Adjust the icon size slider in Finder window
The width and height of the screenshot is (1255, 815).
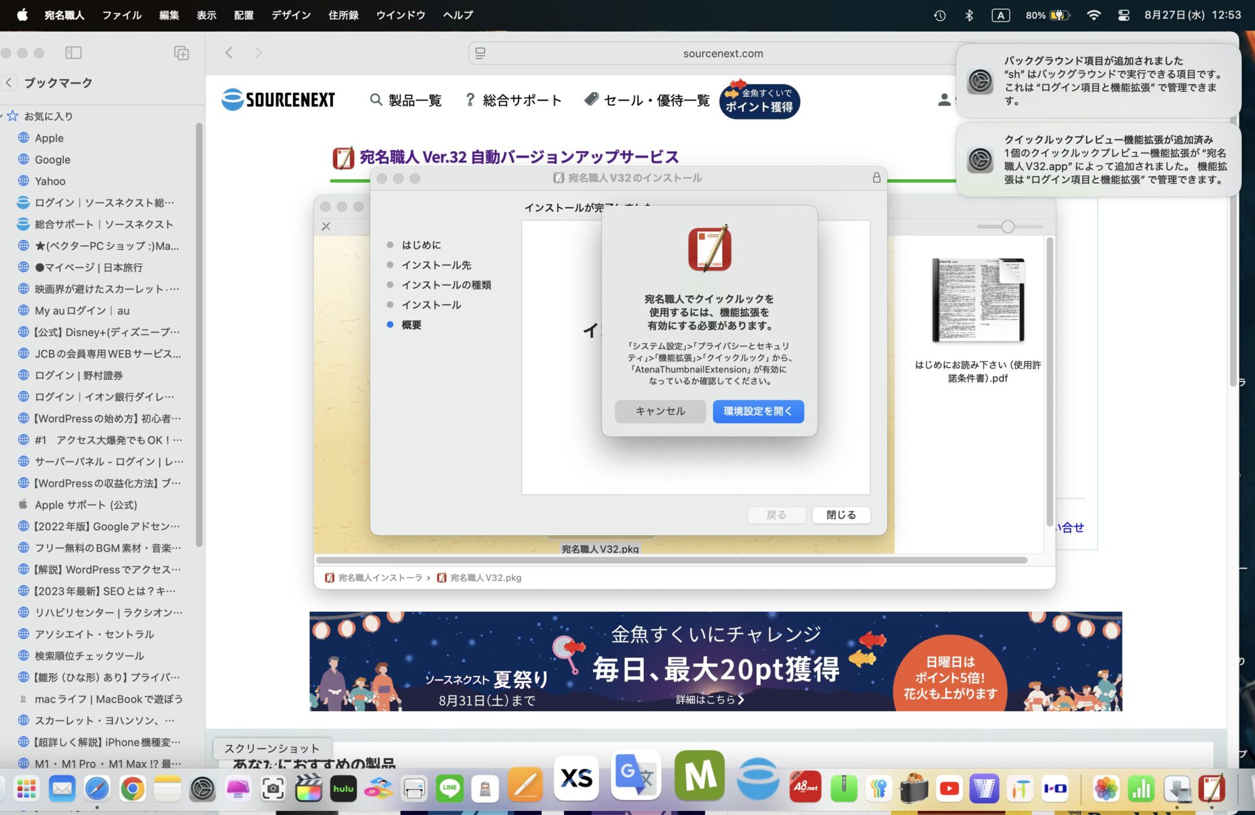[1009, 227]
